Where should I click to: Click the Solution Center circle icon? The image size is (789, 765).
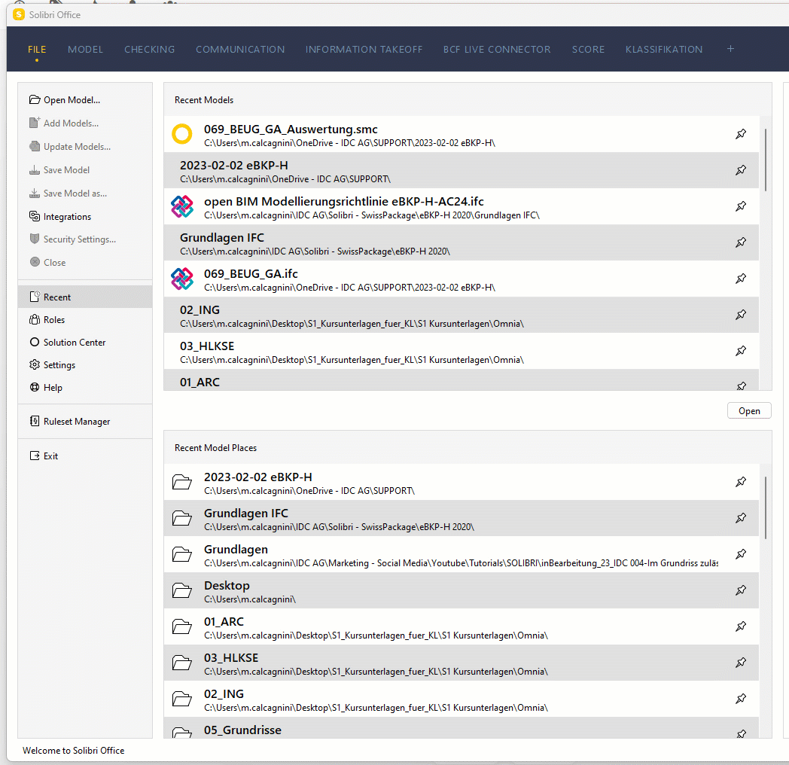coord(35,343)
